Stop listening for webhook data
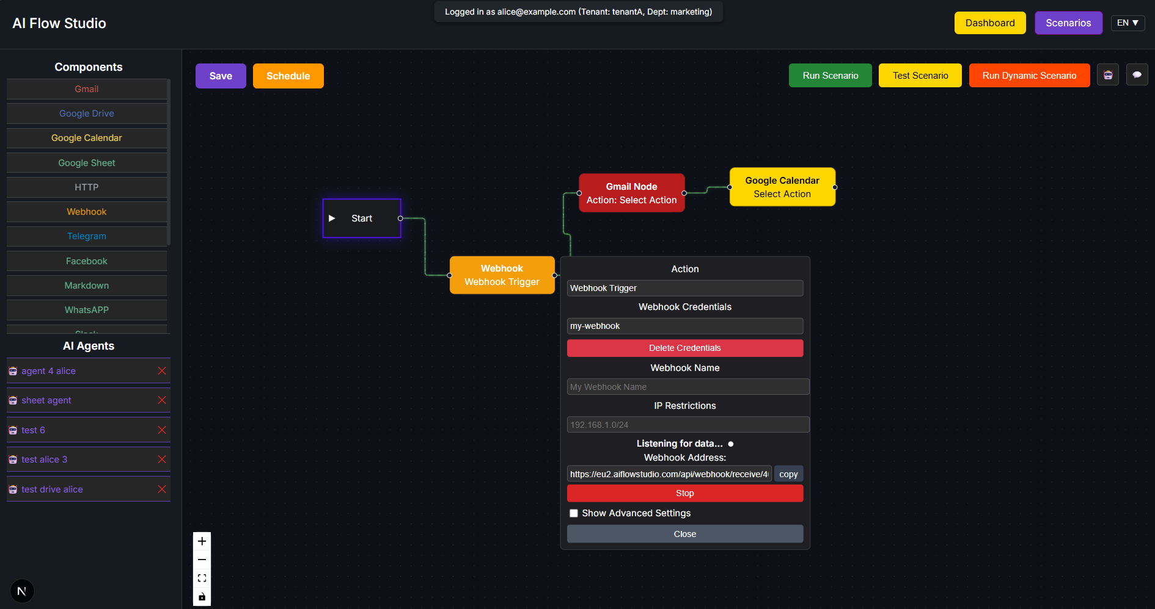The image size is (1155, 609). 684,493
